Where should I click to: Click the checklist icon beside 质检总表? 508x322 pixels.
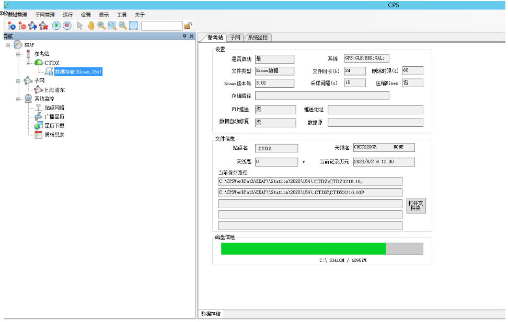coord(39,135)
